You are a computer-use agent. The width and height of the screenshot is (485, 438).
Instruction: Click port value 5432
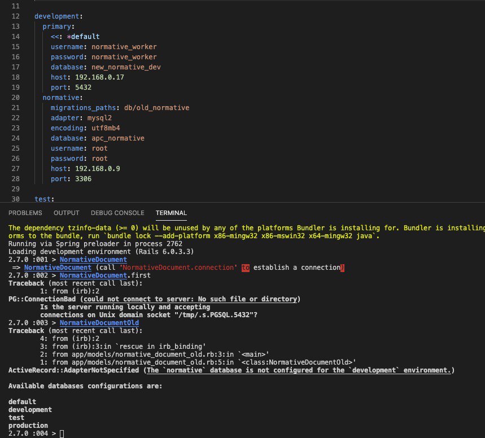tap(83, 87)
